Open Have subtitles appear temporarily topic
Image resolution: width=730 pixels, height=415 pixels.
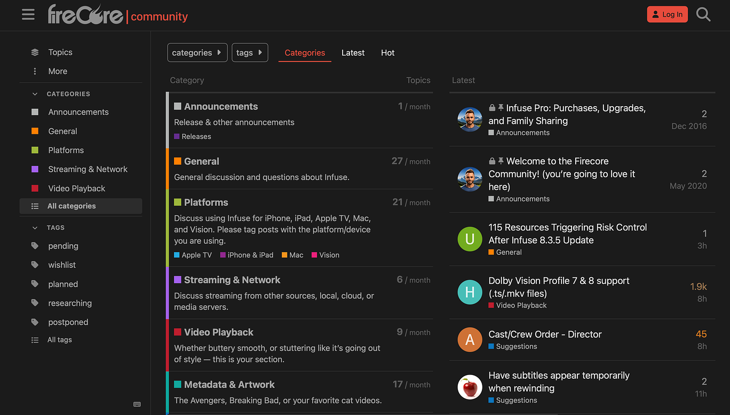559,382
